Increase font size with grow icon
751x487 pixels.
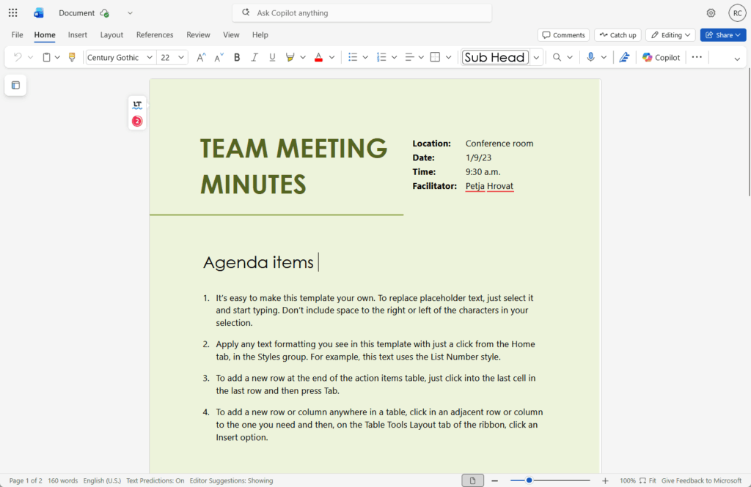(201, 57)
